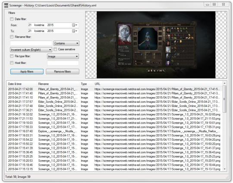Click the Total: 59, Image: 59 status text
Viewport: 233px width, 183px height.
[18, 177]
